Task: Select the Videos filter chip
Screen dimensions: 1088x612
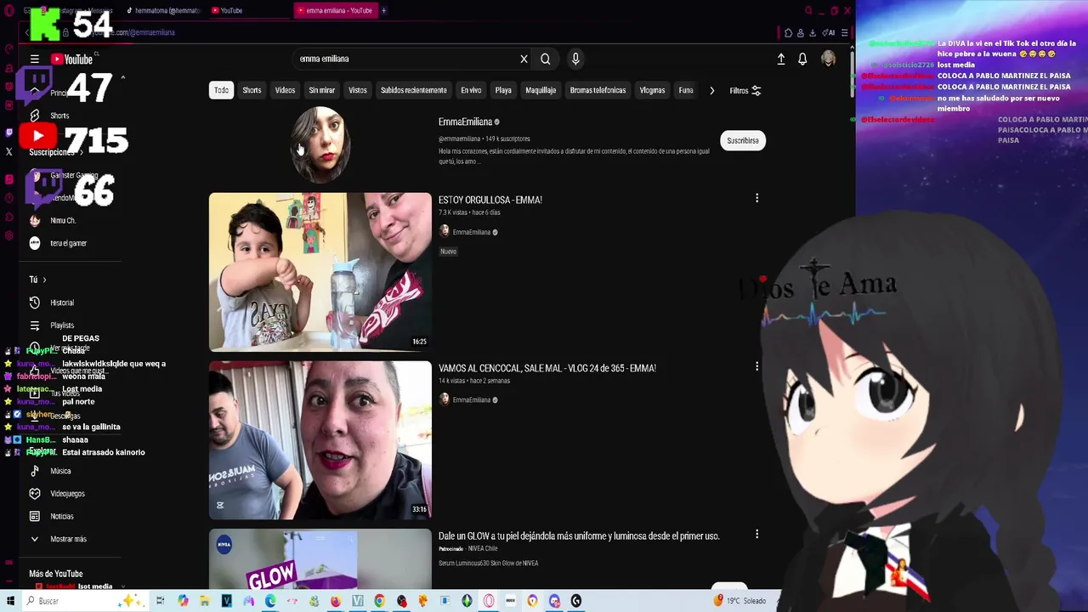Action: [285, 90]
